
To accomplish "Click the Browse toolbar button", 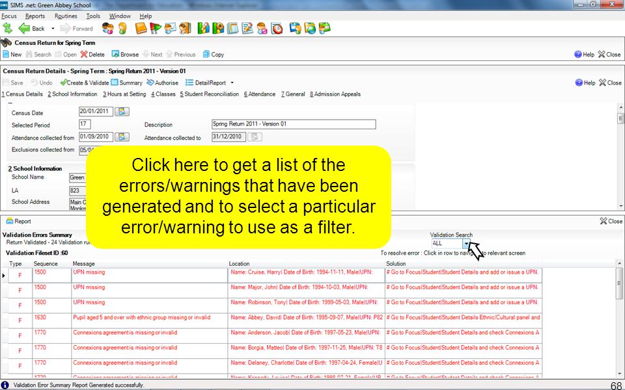I will (x=125, y=55).
